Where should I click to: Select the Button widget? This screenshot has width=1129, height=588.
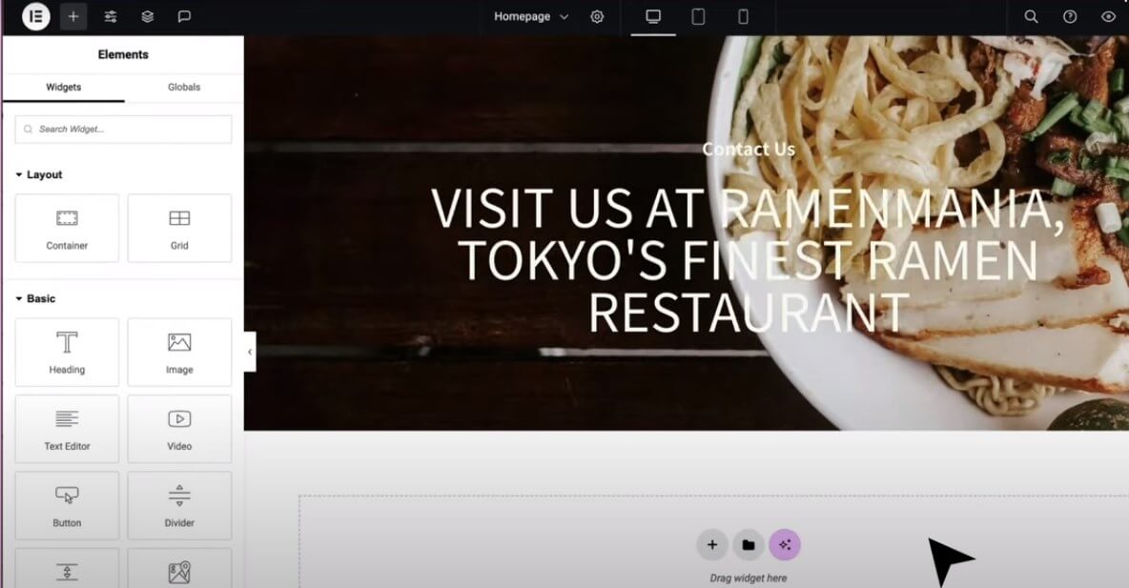tap(67, 505)
